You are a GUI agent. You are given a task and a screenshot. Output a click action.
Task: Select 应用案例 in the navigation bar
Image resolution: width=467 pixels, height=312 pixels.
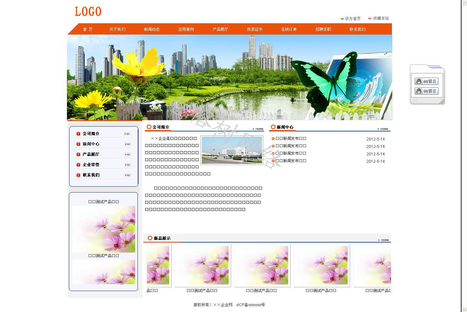point(186,29)
